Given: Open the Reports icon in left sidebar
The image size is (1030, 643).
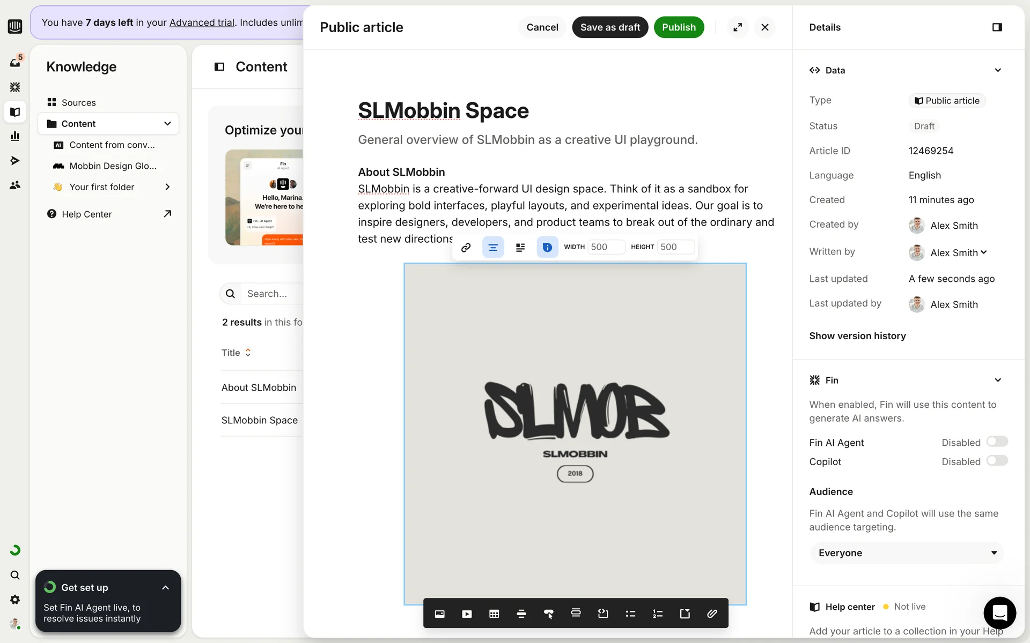Looking at the screenshot, I should point(15,136).
